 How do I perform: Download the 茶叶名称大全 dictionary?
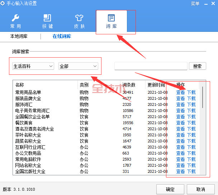click(191, 135)
